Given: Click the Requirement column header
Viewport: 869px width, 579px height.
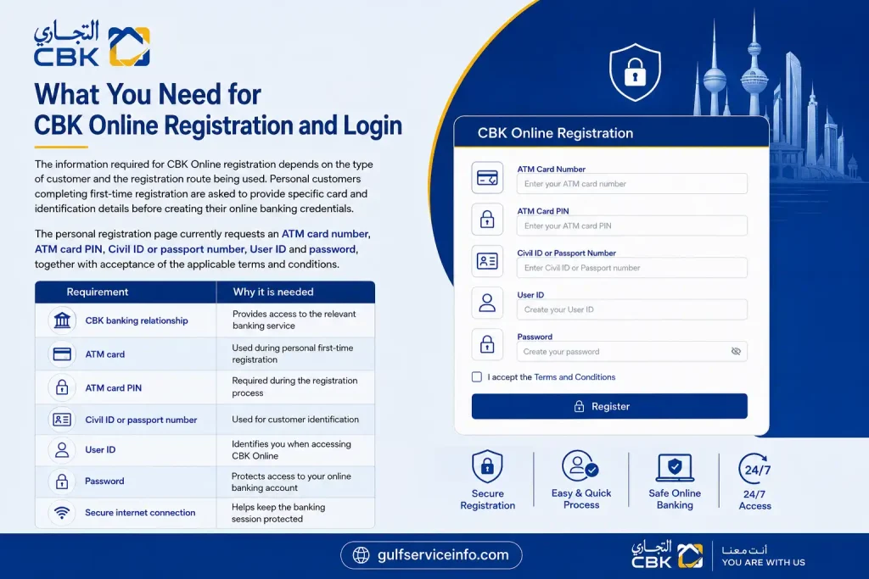Looking at the screenshot, I should click(x=98, y=292).
